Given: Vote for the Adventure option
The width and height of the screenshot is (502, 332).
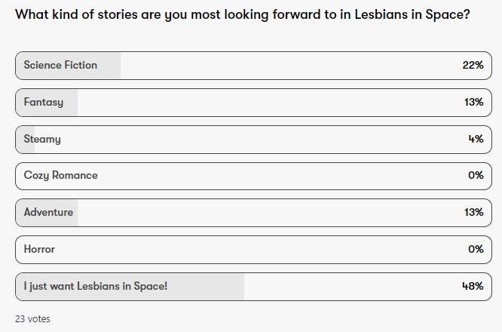Looking at the screenshot, I should (x=48, y=212).
